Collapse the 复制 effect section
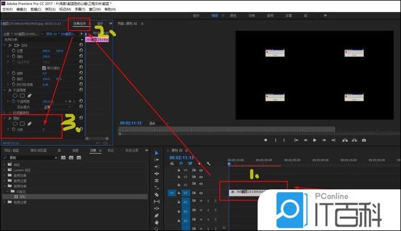Screen dimensions: 401x231 click(x=5, y=117)
